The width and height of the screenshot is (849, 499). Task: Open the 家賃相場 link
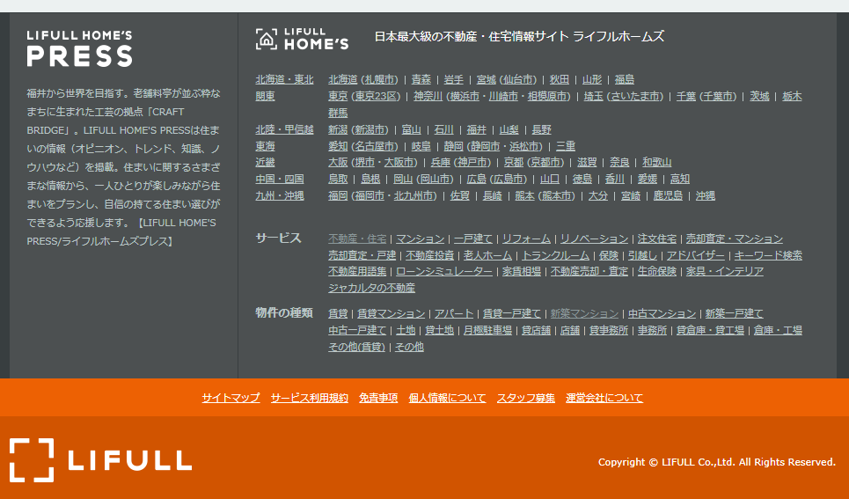pyautogui.click(x=522, y=271)
